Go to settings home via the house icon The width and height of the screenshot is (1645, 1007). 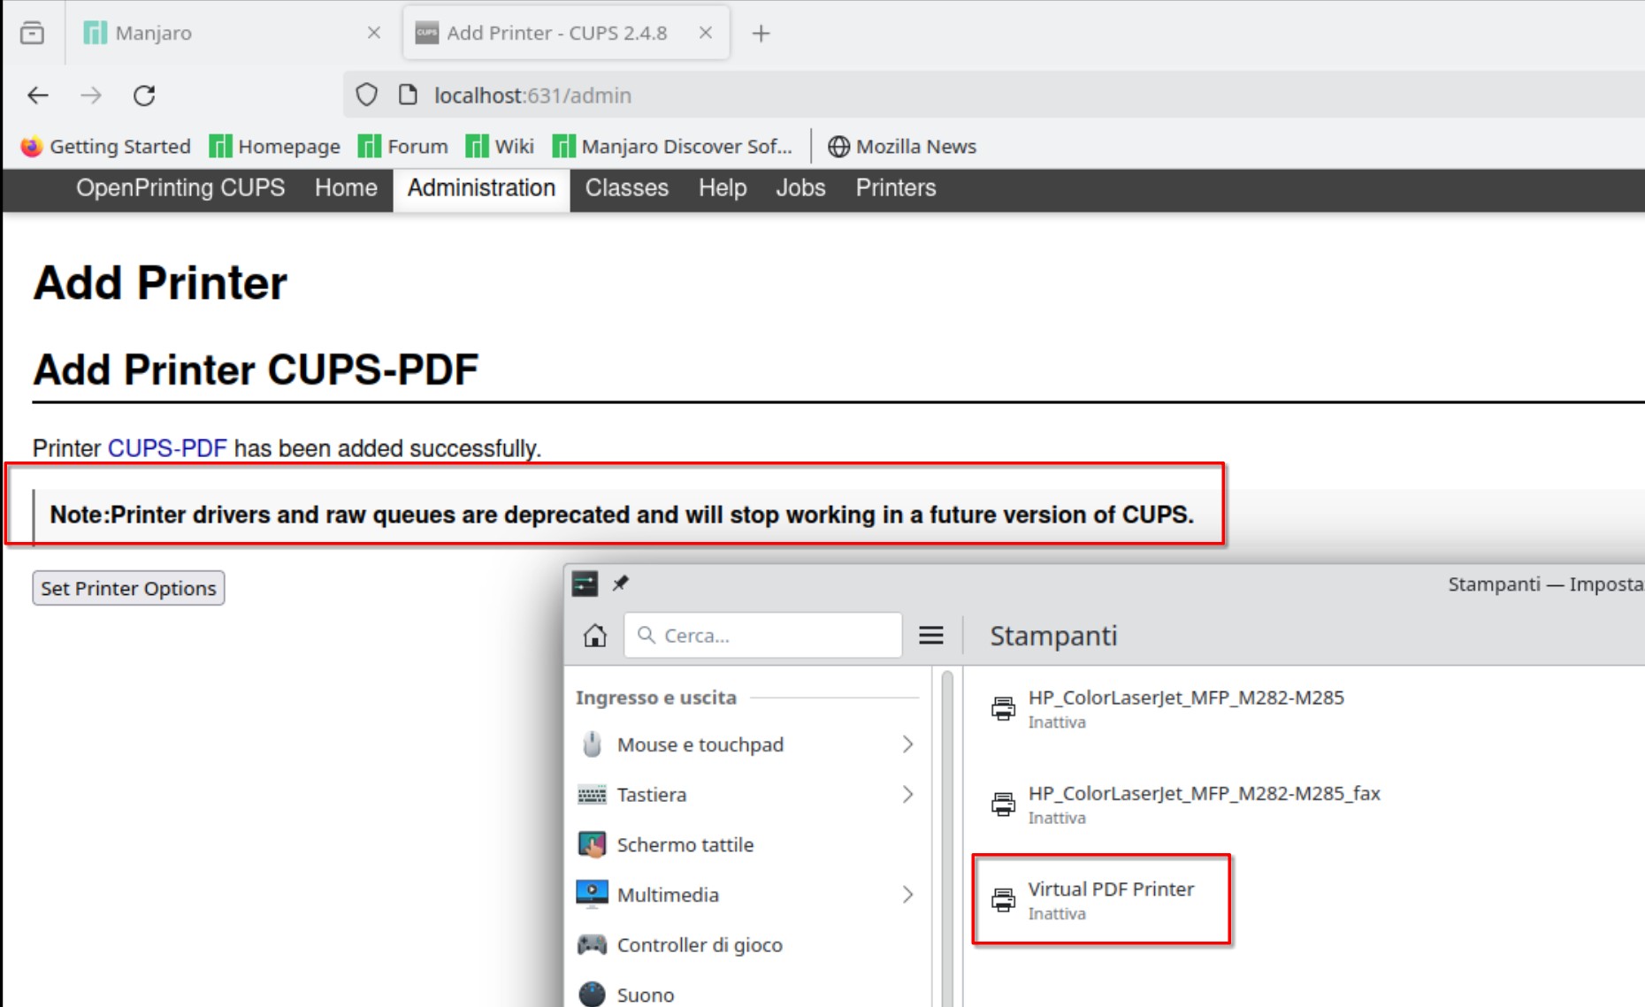(595, 636)
